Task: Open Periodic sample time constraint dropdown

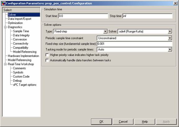Action: pyautogui.click(x=170, y=38)
